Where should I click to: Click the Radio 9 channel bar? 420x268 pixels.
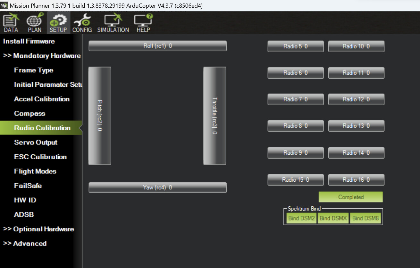296,153
